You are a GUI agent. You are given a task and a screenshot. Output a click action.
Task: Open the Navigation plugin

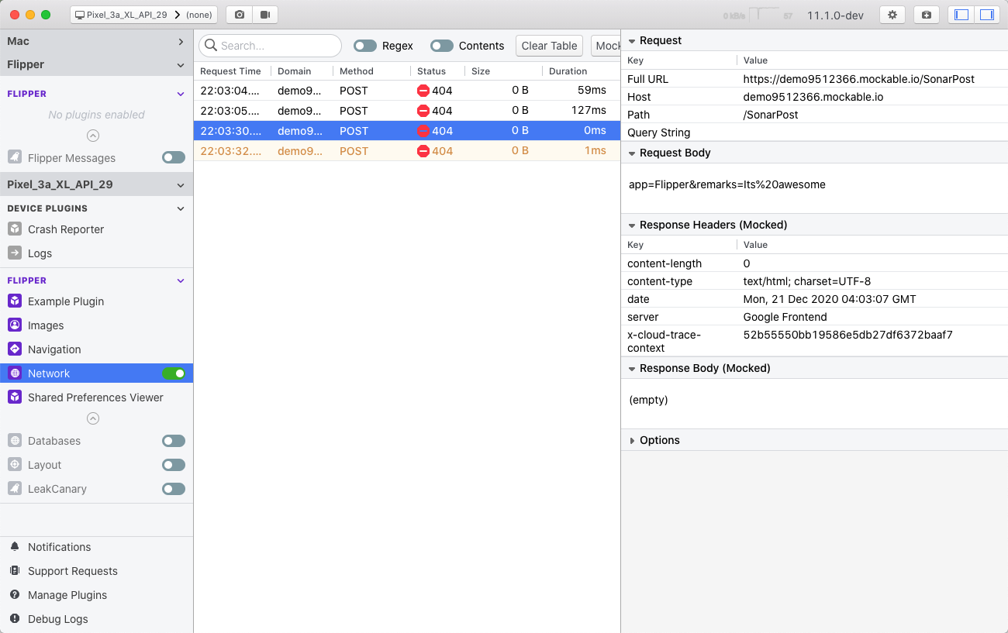pos(96,349)
